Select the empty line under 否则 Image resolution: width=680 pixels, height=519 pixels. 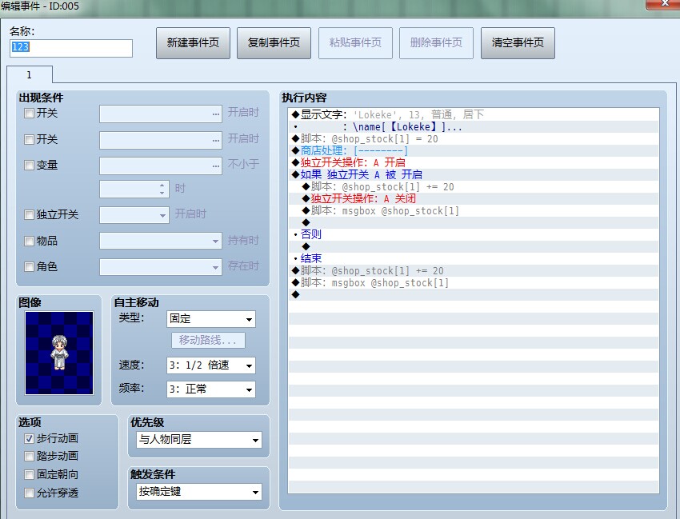474,247
